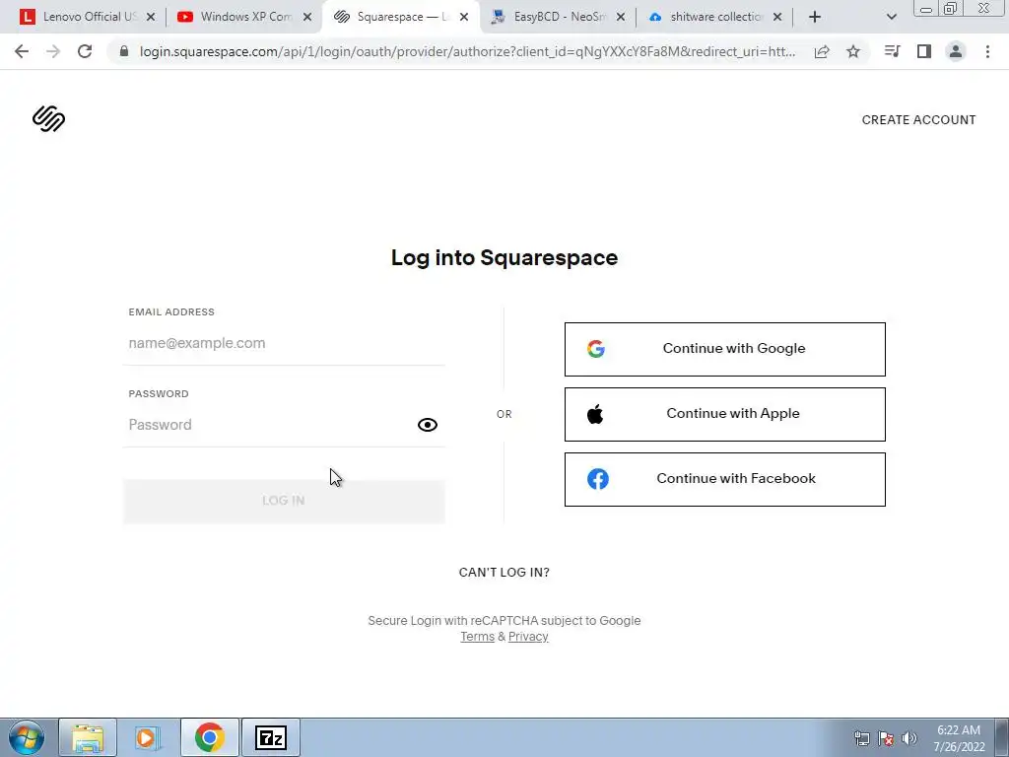
Task: Click the Facebook logo icon
Action: coord(598,479)
